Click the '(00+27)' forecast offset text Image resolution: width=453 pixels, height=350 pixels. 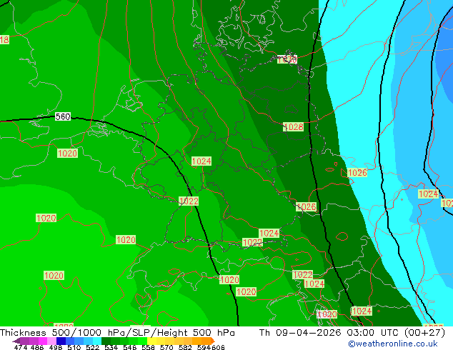point(424,333)
